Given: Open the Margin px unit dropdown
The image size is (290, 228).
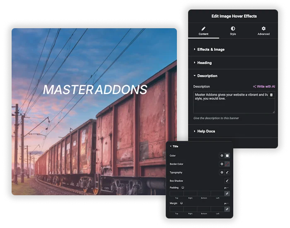Looking at the screenshot, I should [226, 204].
